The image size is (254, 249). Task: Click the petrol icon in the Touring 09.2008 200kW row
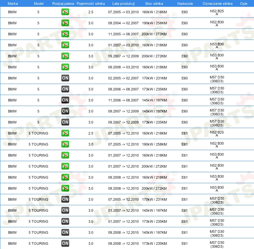tap(65, 188)
